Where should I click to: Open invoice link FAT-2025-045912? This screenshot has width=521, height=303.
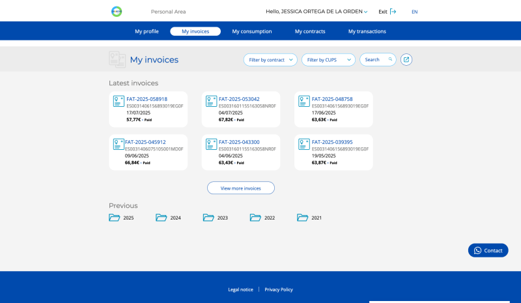[x=145, y=142]
